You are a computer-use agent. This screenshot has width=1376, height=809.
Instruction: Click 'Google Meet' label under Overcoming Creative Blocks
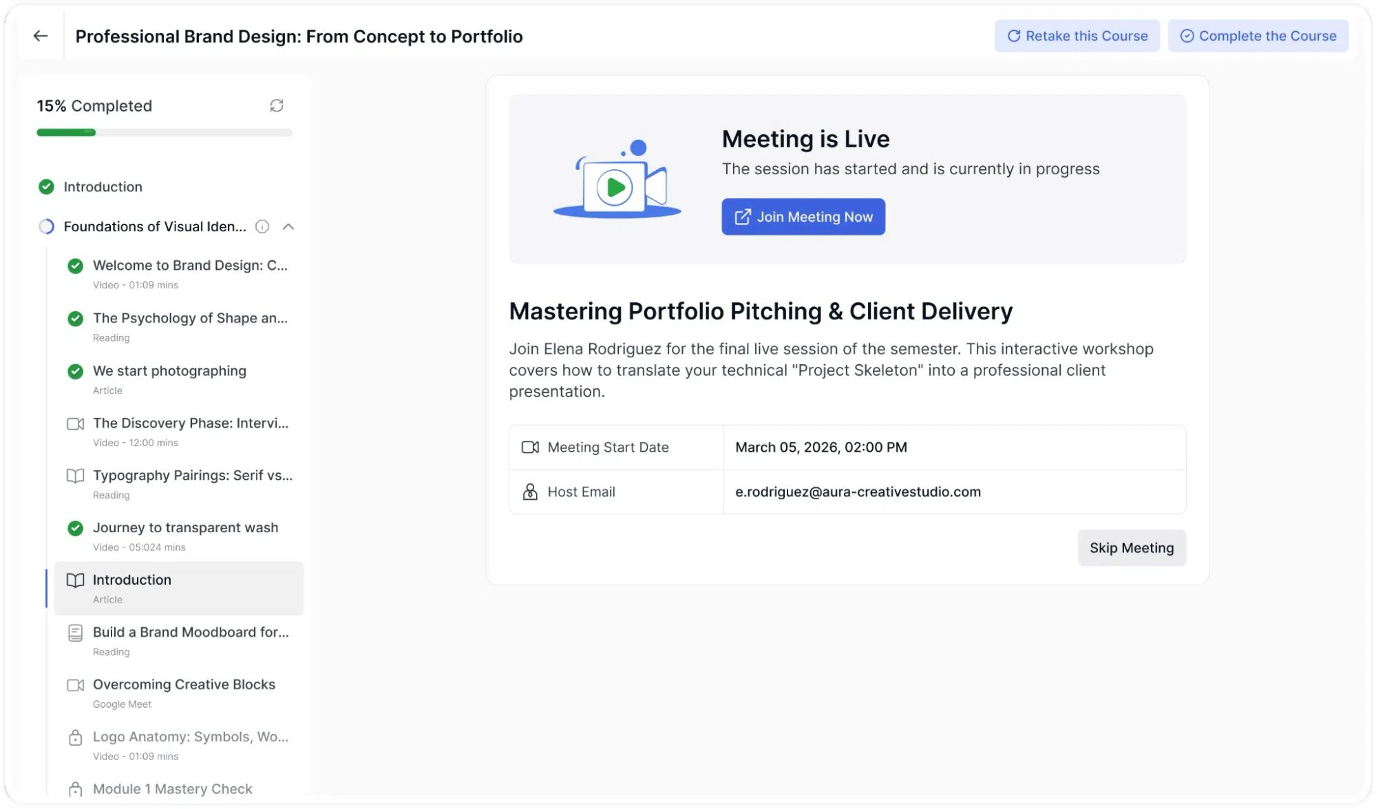[x=122, y=704]
